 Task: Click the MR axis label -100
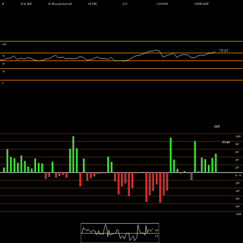pos(238,214)
